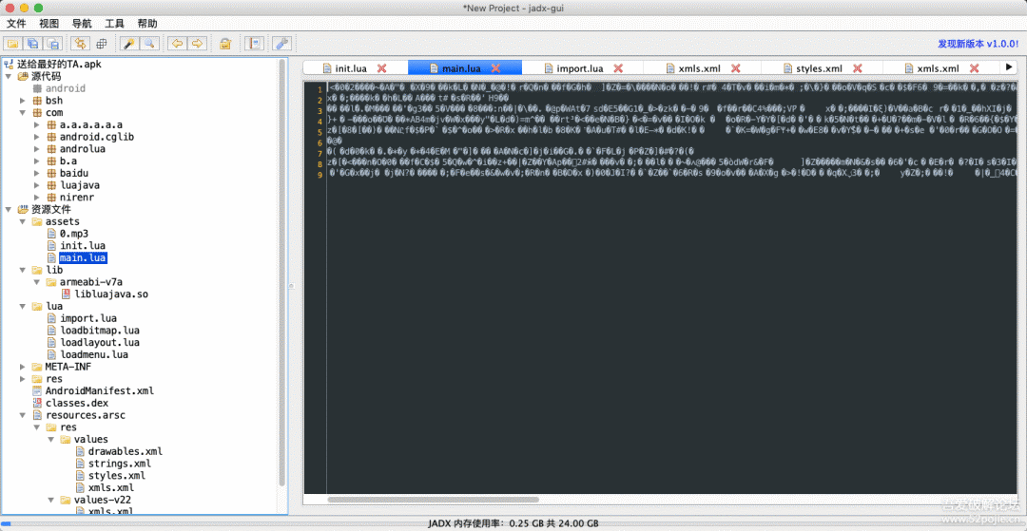Select AndroidManifest.xml file
The height and width of the screenshot is (531, 1027).
click(x=100, y=391)
